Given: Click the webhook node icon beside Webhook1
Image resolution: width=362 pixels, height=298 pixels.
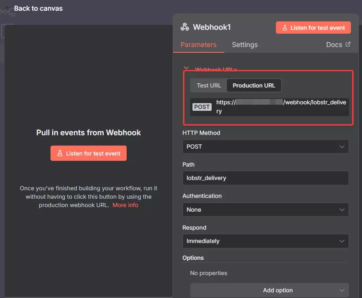Looking at the screenshot, I should coord(185,27).
